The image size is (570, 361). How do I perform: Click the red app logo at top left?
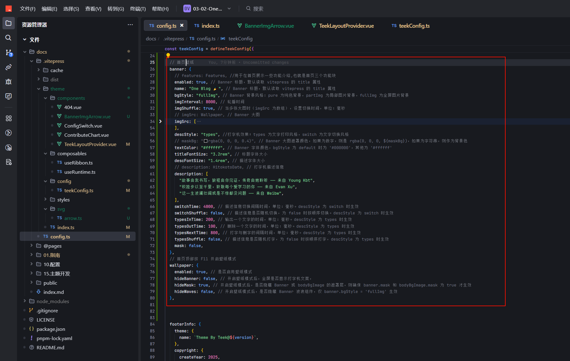[9, 9]
